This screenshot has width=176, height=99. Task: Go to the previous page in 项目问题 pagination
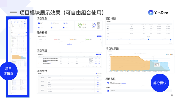(86, 66)
